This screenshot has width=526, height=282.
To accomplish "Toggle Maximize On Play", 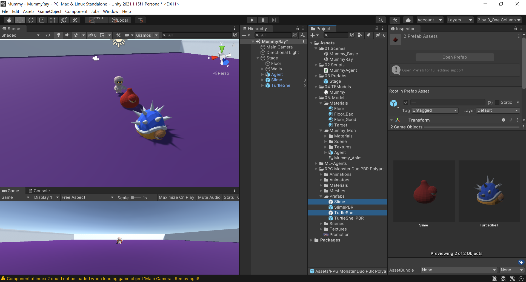I will (x=176, y=197).
